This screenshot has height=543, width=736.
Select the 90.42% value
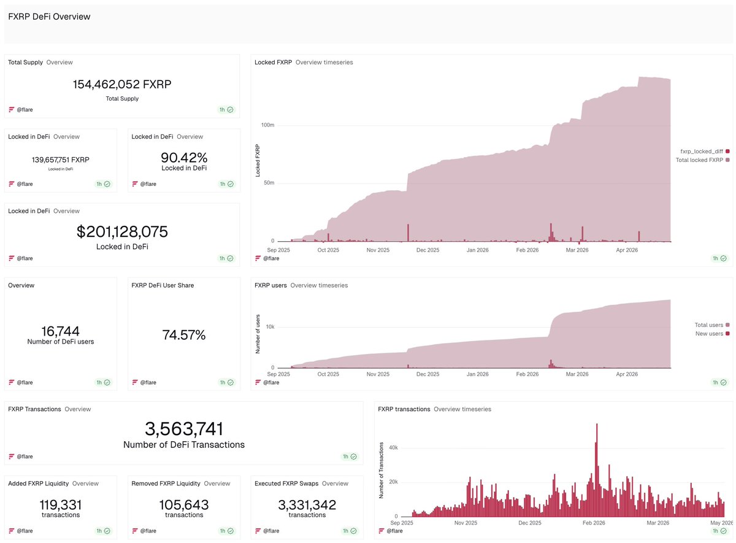(184, 158)
